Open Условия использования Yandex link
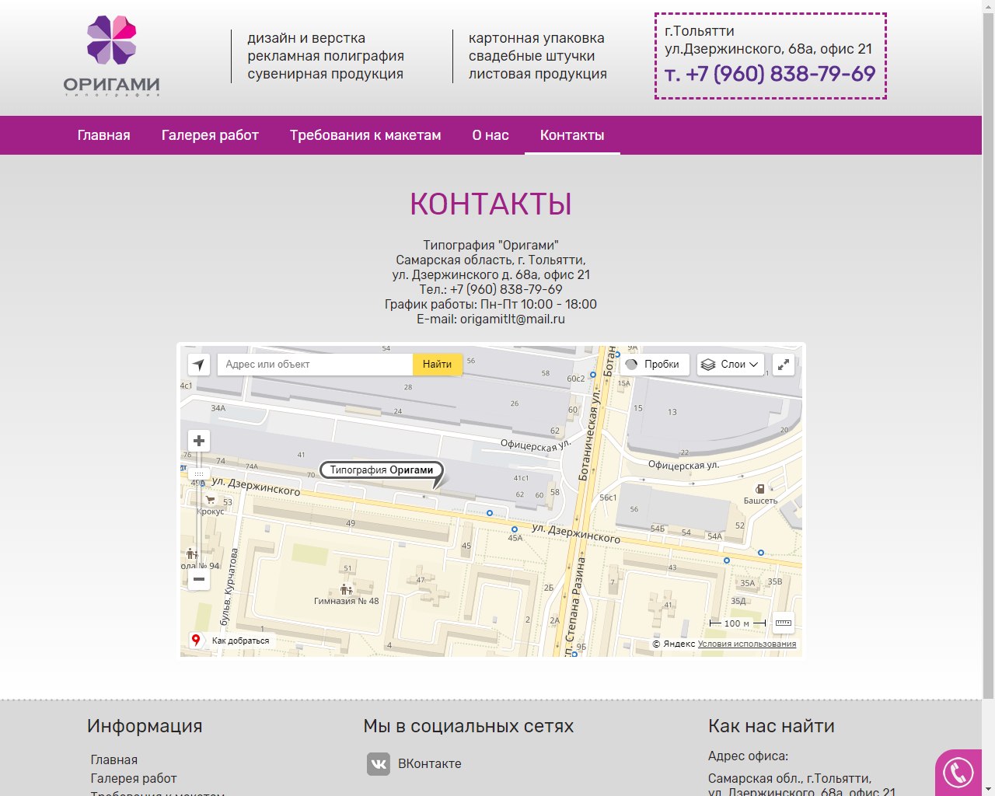Viewport: 995px width, 796px height. [747, 644]
